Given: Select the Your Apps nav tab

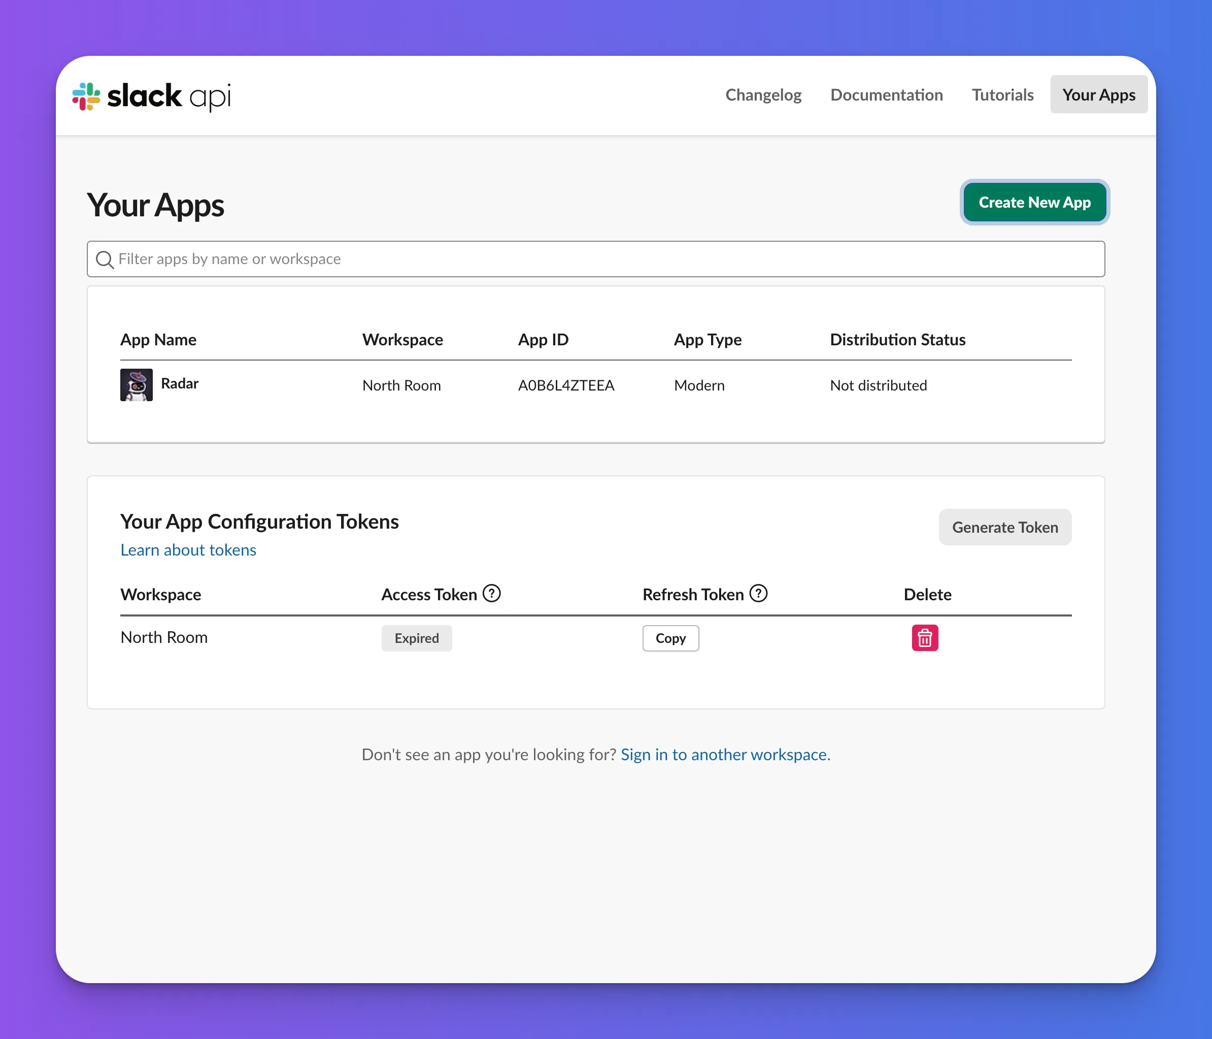Looking at the screenshot, I should 1098,94.
